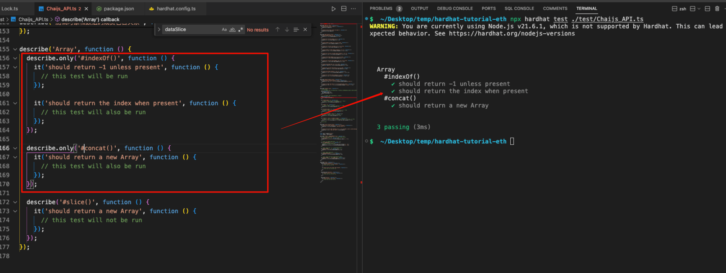Close the Chaijs_API.ts editor tab
726x273 pixels.
click(x=86, y=9)
